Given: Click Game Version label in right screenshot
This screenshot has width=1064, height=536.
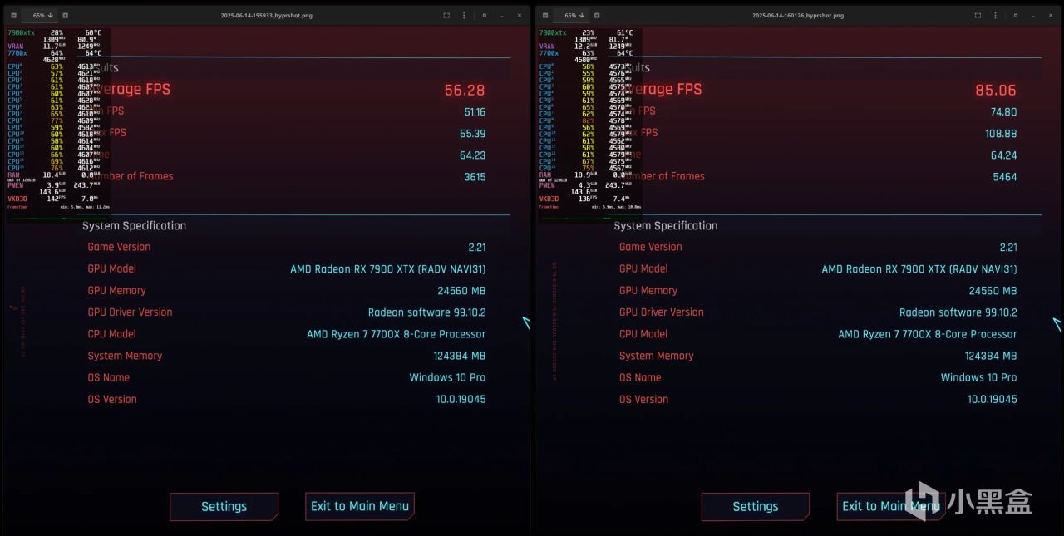Looking at the screenshot, I should point(651,247).
